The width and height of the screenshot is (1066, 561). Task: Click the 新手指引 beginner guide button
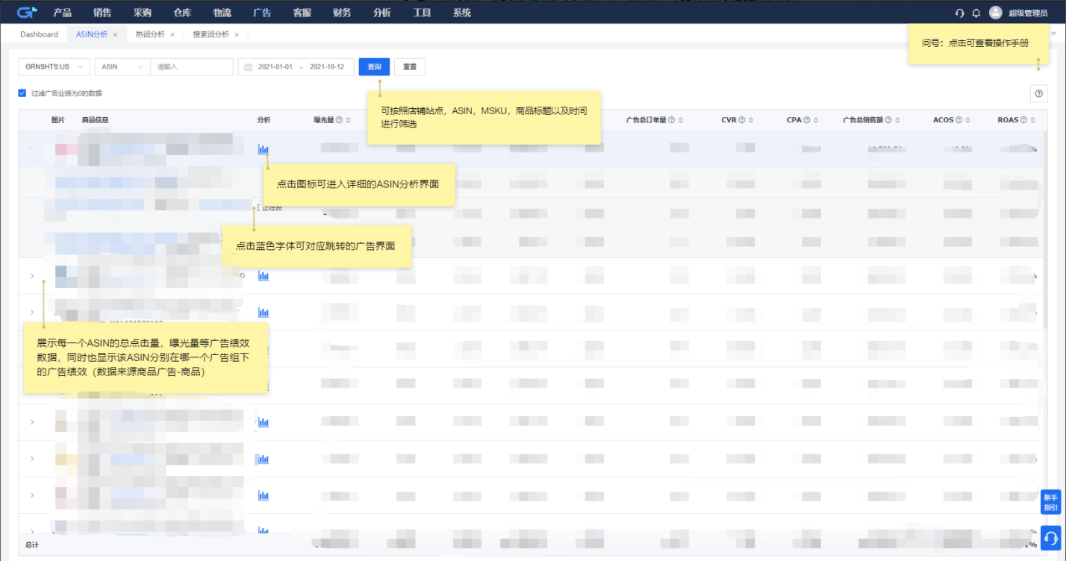click(x=1050, y=502)
